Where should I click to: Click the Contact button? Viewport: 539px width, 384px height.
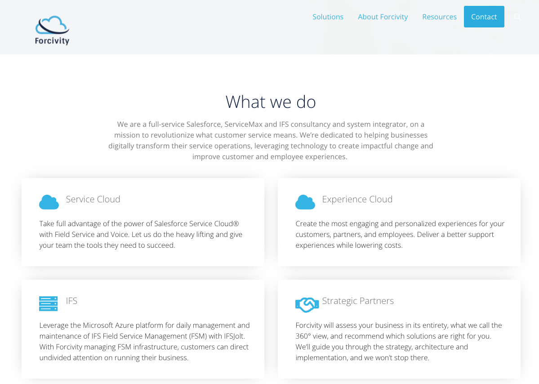484,17
